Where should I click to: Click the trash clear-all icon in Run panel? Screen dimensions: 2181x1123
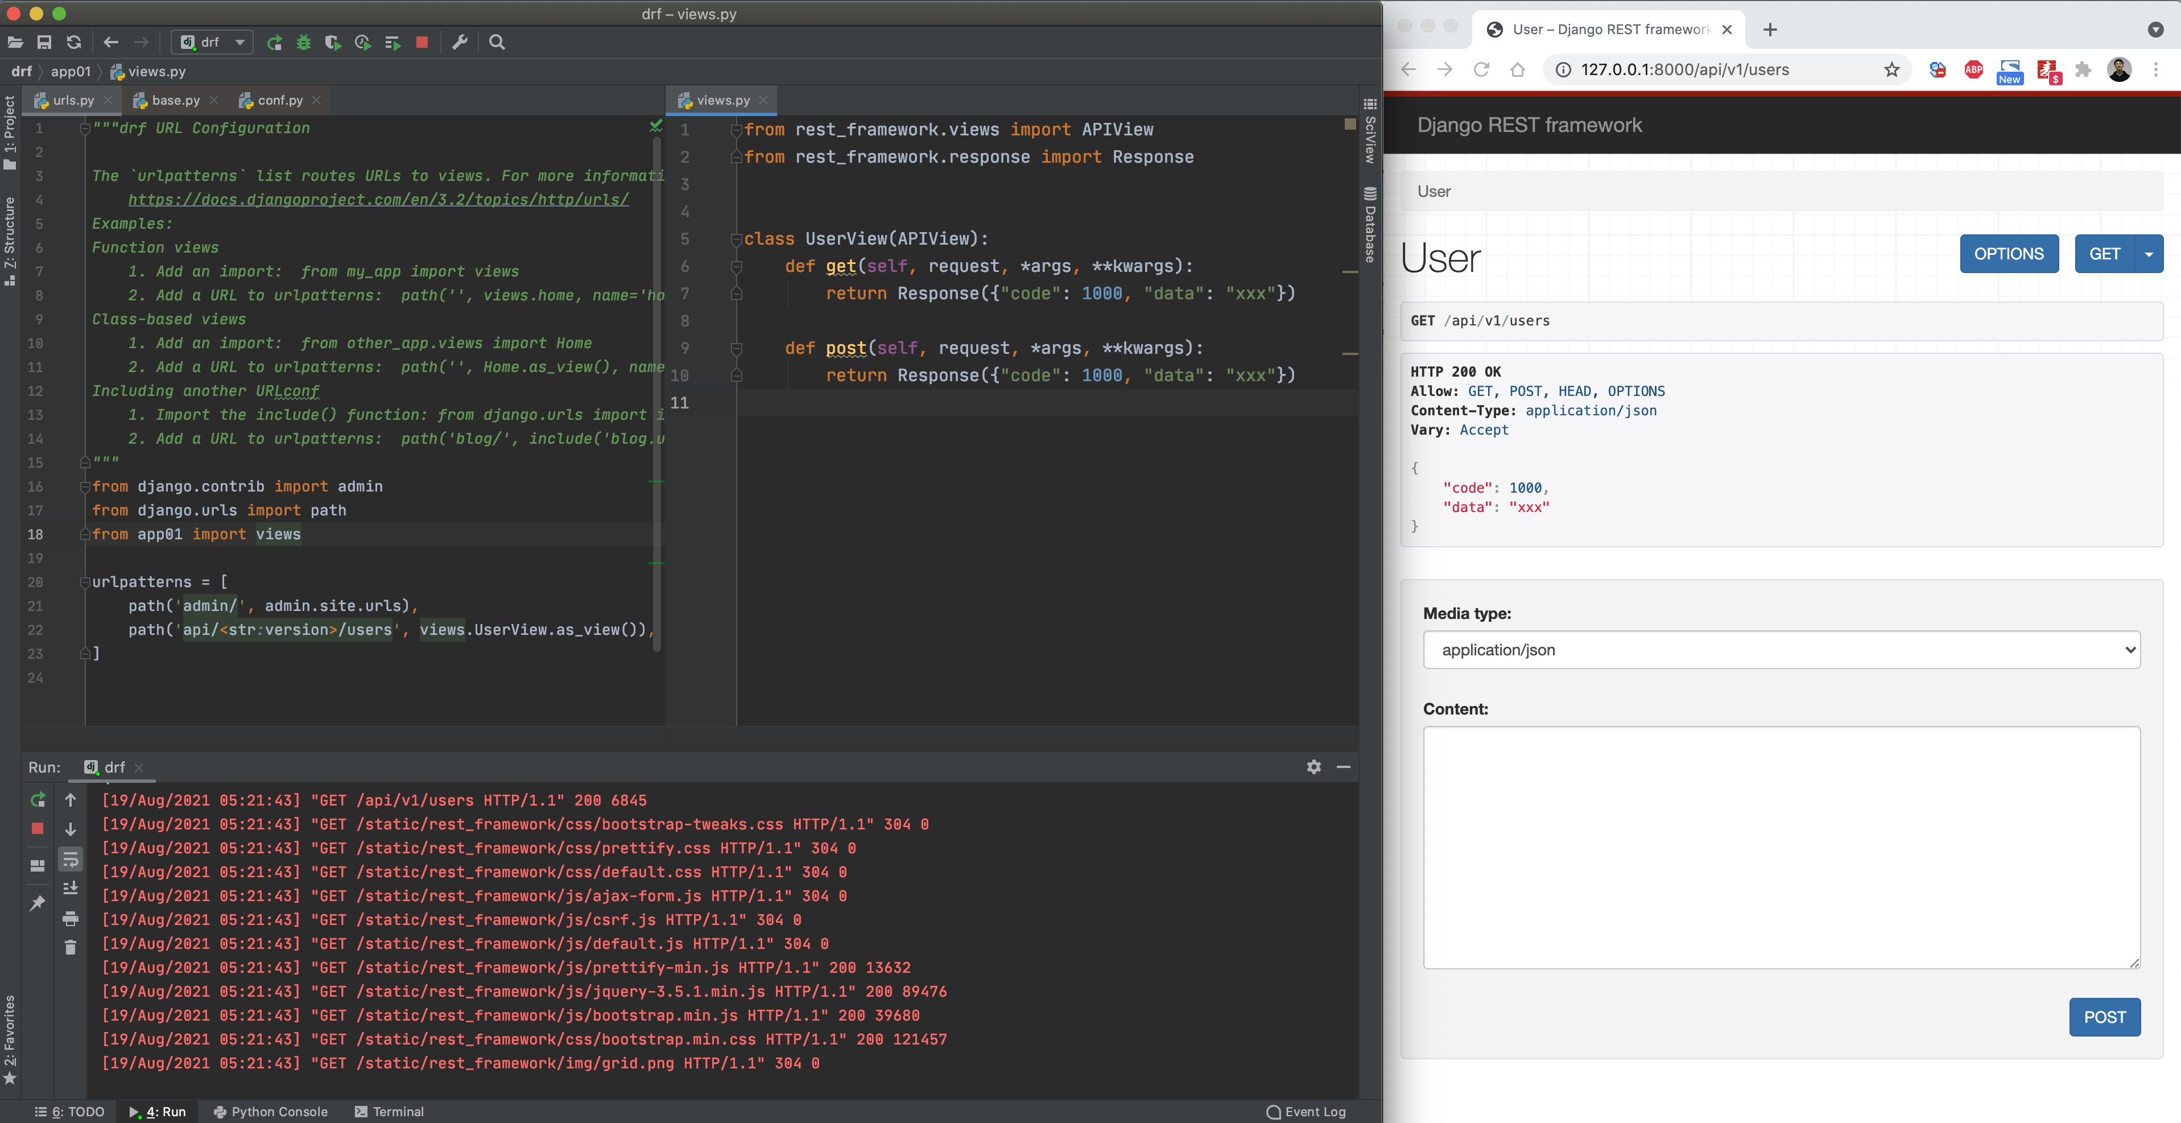71,947
